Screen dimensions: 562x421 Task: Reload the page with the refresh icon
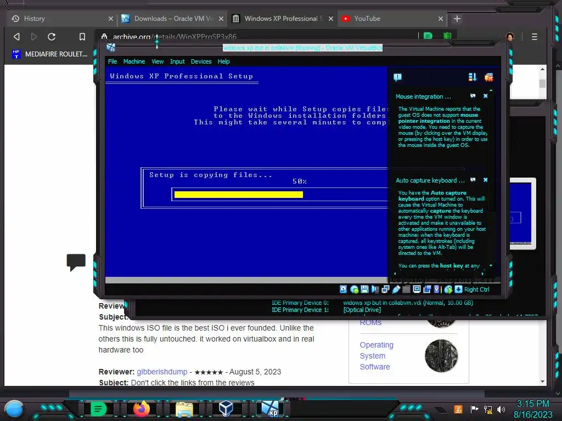pyautogui.click(x=52, y=37)
